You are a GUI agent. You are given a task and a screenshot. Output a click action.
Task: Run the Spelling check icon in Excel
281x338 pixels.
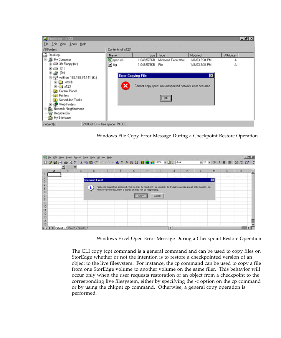click(75, 163)
